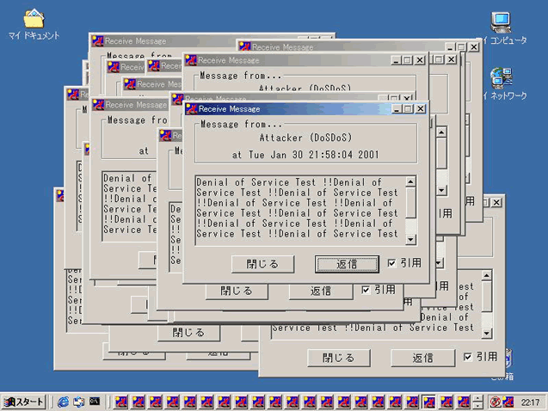Click the active Receive Message window's title icon

tap(192, 109)
